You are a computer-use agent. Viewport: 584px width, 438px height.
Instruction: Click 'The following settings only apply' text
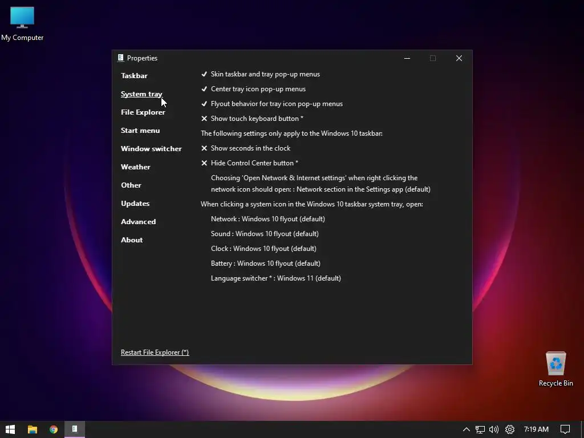click(291, 133)
